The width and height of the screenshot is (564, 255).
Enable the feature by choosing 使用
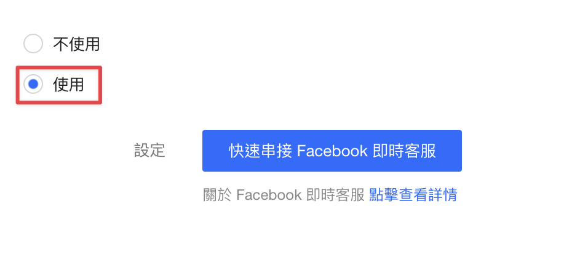(33, 84)
